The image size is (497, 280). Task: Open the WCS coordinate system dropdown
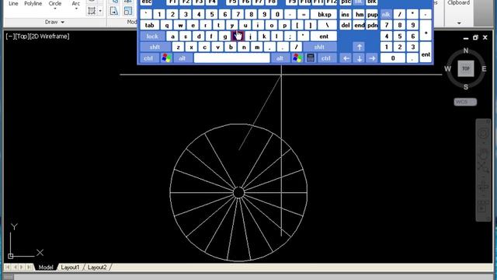point(465,102)
